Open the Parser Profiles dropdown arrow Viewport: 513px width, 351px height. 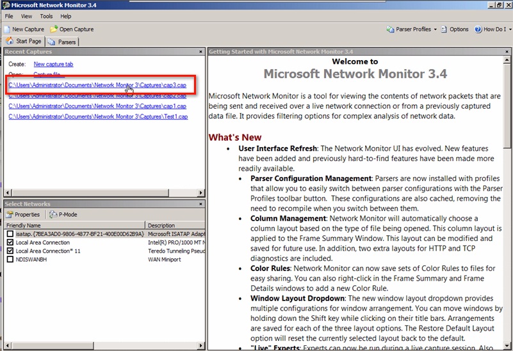pyautogui.click(x=435, y=29)
